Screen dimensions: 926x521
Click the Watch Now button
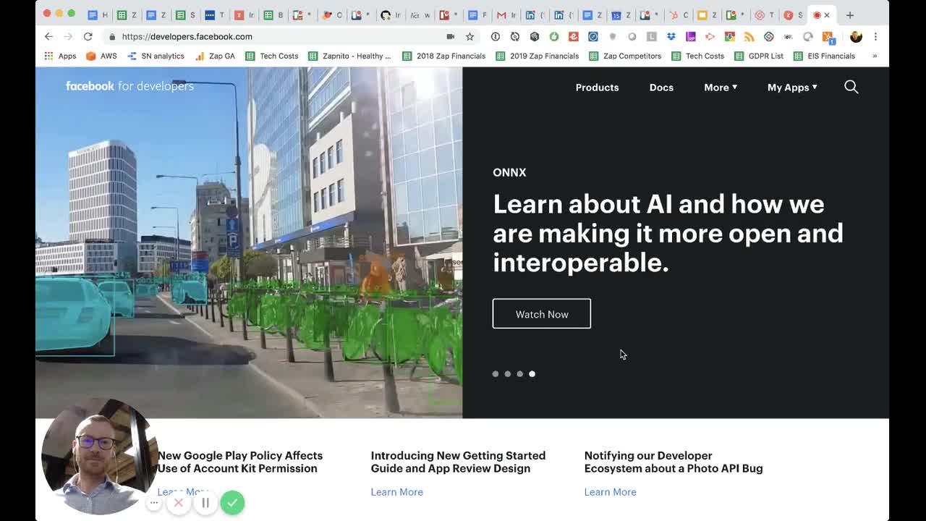point(541,314)
